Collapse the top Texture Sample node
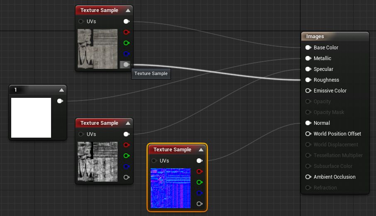The height and width of the screenshot is (216, 376). tap(128, 10)
